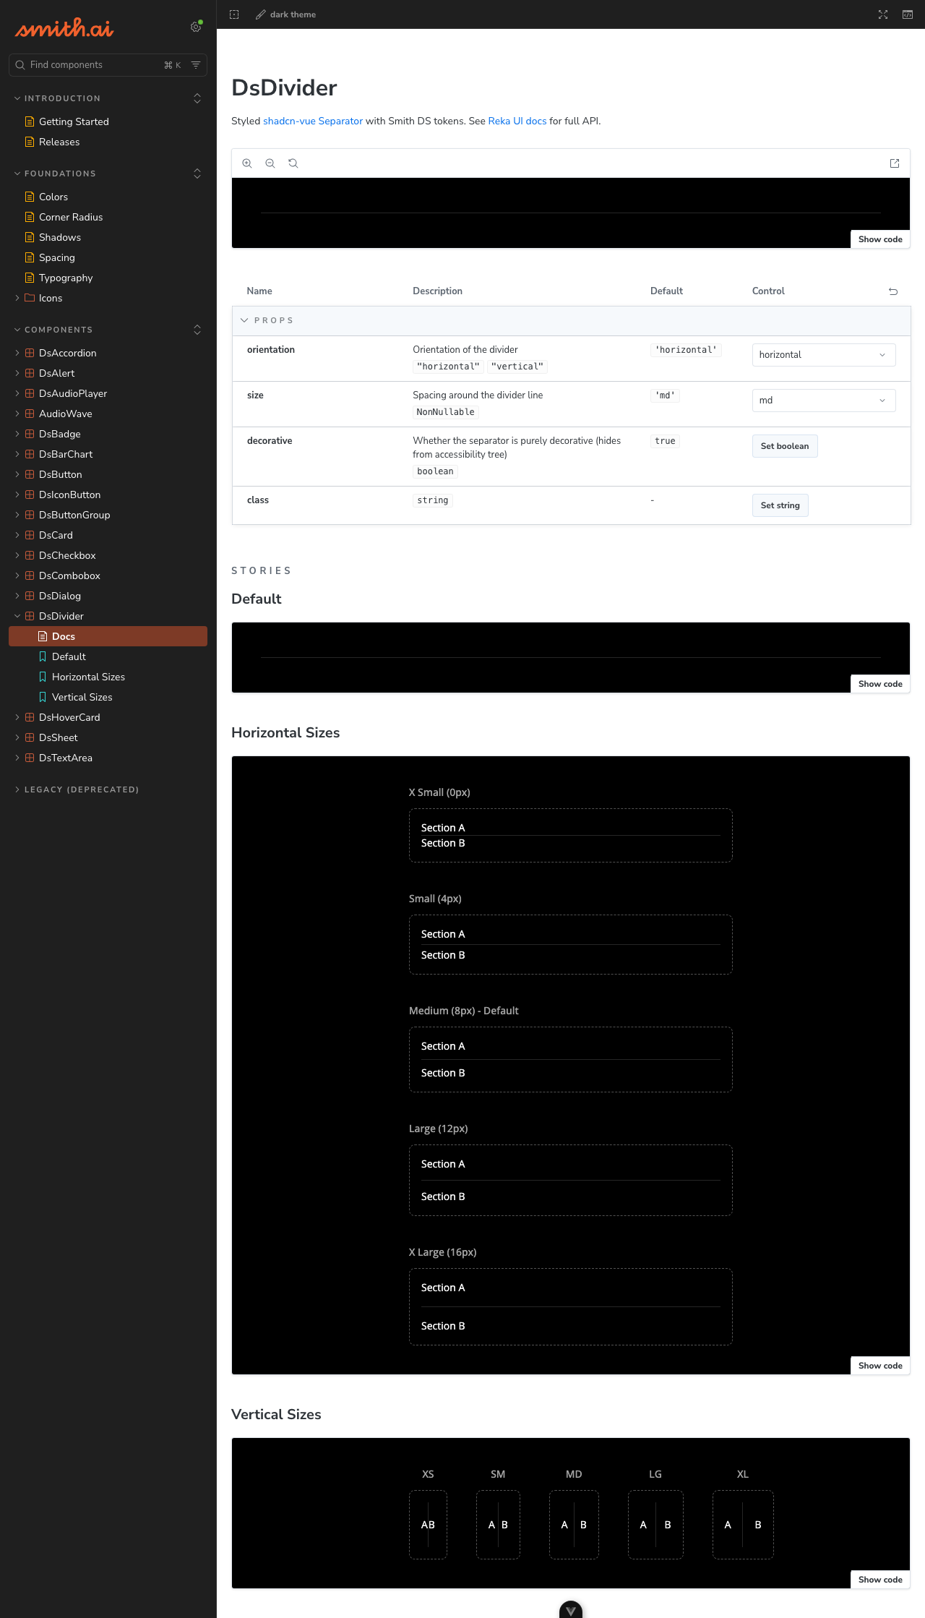
Task: Toggle the toolbar outline/measure icon
Action: click(x=234, y=14)
